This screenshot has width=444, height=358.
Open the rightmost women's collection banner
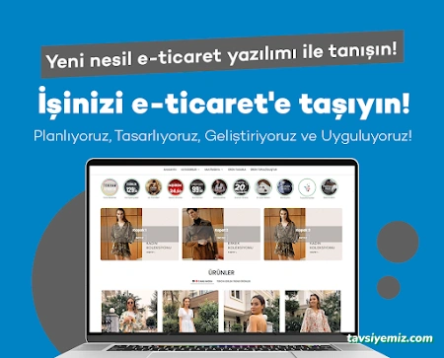tap(303, 234)
